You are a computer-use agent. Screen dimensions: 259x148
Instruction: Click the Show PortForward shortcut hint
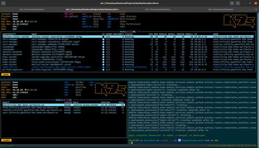pos(130,24)
